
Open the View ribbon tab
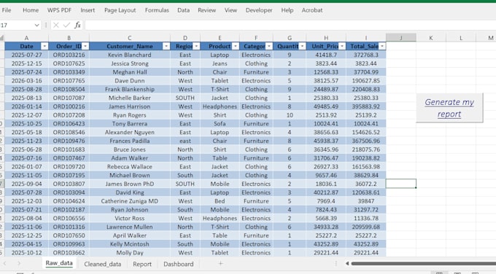coord(231,10)
